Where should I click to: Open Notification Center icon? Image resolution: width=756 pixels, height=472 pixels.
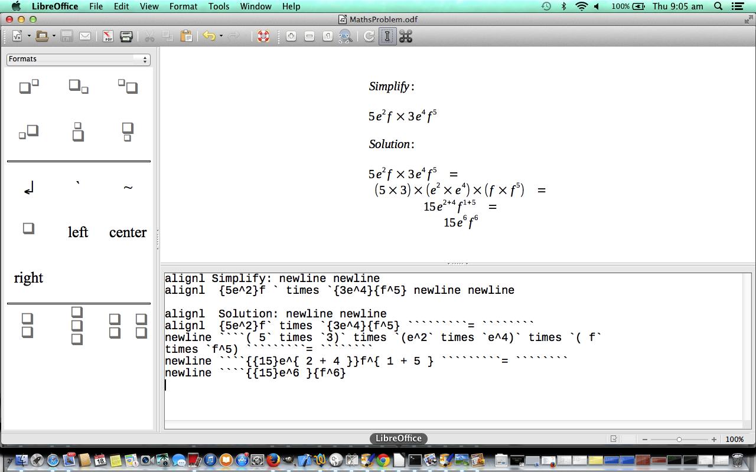coord(738,6)
